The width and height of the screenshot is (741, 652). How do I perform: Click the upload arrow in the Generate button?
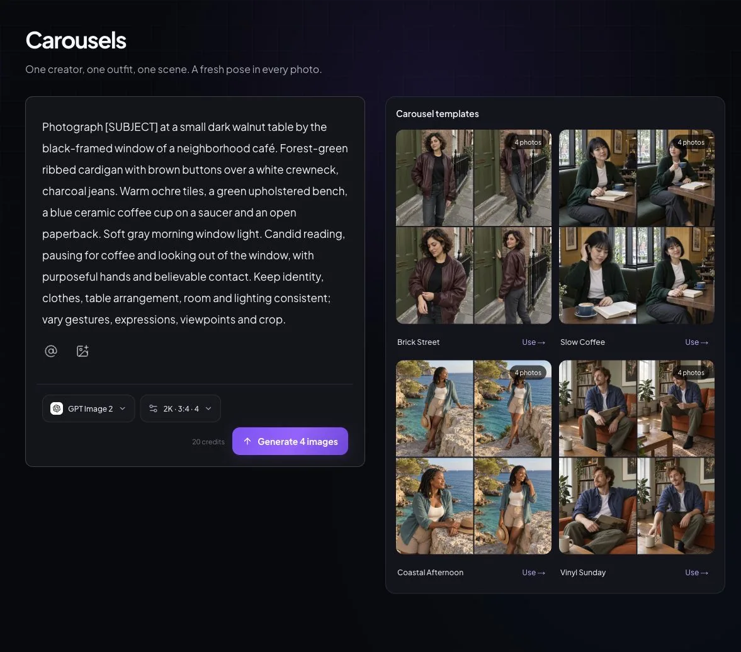tap(247, 441)
